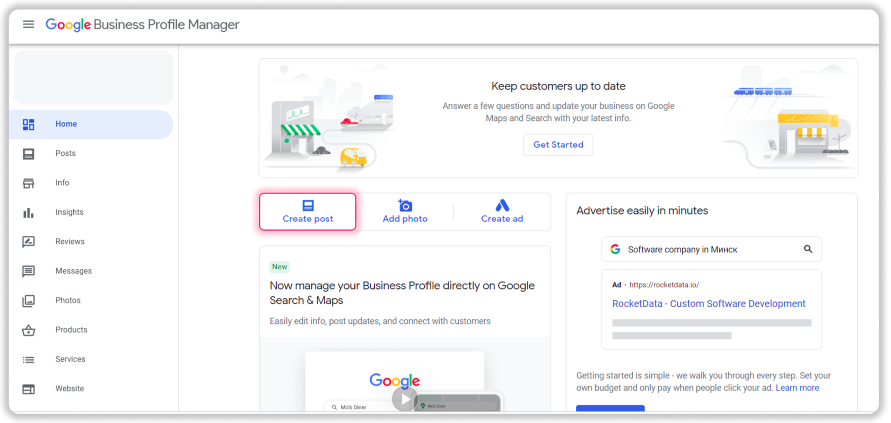Click the Now manage your Business Profile heading
891x423 pixels.
(402, 293)
